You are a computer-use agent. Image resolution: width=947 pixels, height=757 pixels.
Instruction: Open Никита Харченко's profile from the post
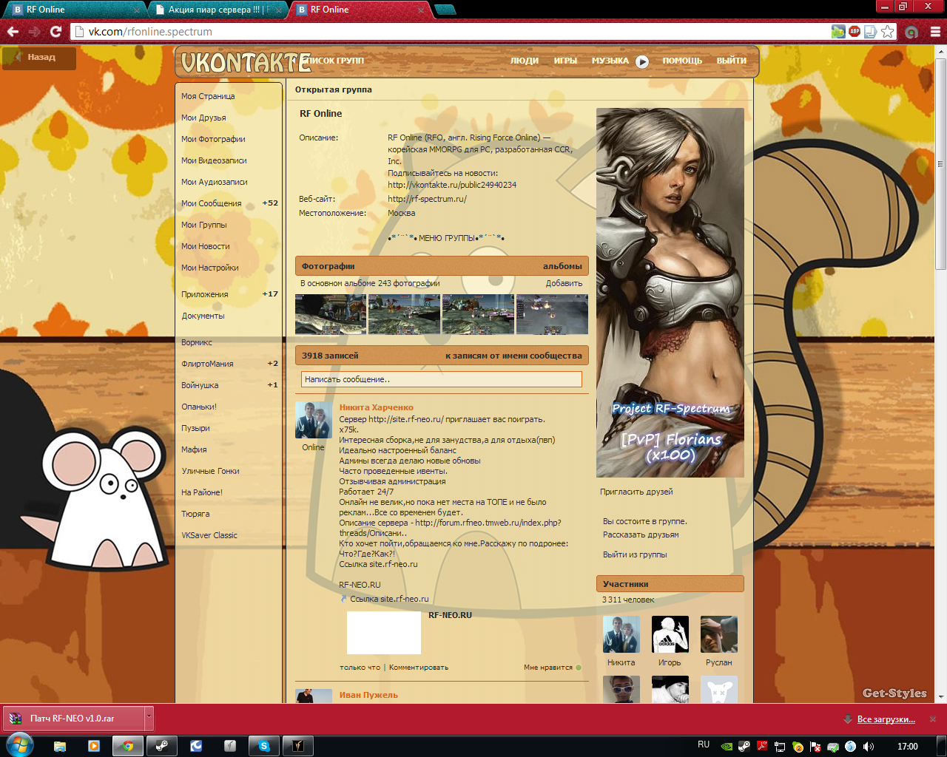[x=376, y=407]
